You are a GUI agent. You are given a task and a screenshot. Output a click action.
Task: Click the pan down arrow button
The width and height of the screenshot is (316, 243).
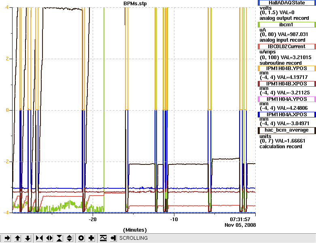tap(28, 238)
